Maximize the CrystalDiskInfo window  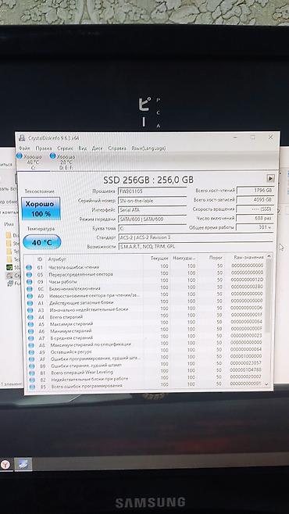[252, 137]
